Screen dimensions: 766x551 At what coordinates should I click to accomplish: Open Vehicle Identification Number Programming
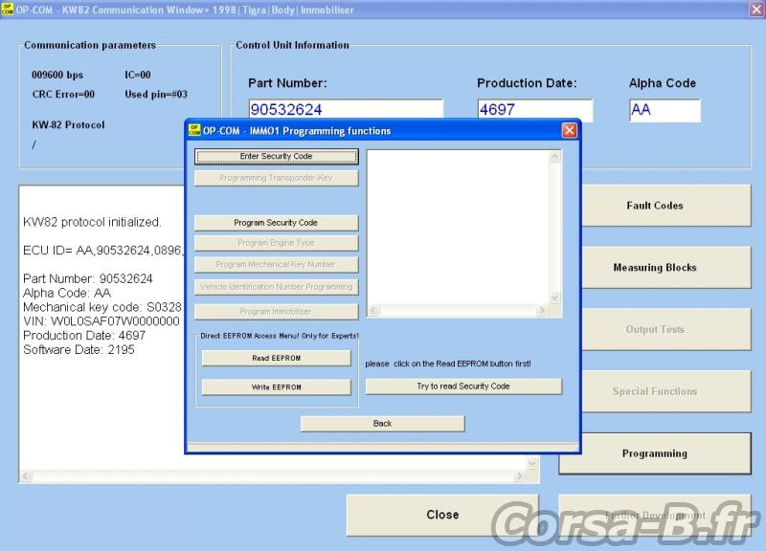coord(276,287)
